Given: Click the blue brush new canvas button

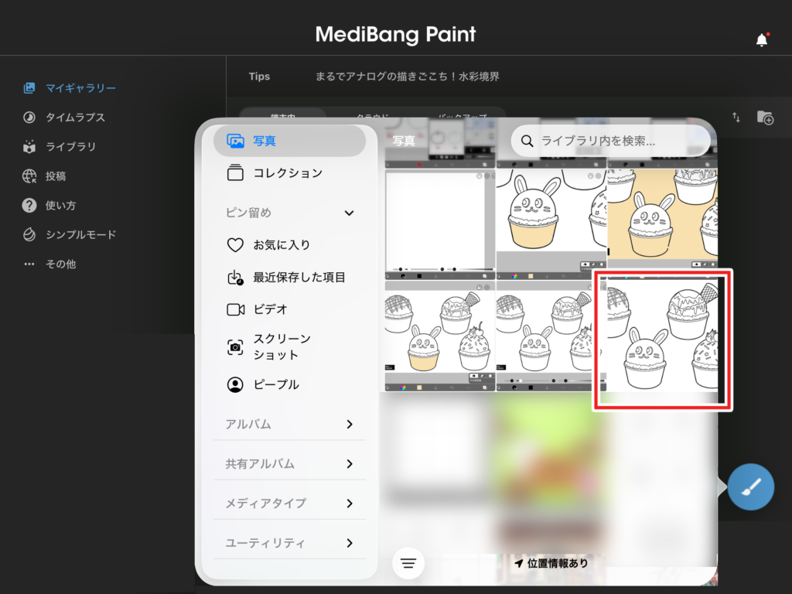Looking at the screenshot, I should pos(750,487).
